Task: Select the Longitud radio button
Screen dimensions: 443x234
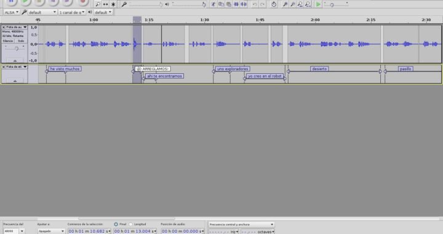Action: tap(130, 224)
